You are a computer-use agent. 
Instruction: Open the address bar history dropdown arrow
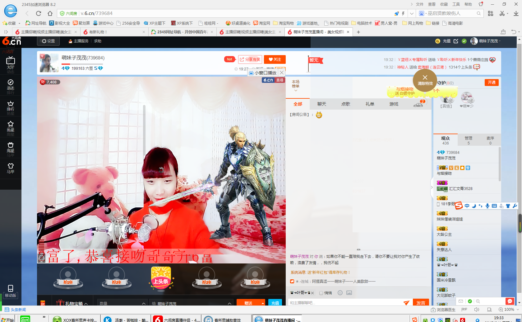click(412, 13)
